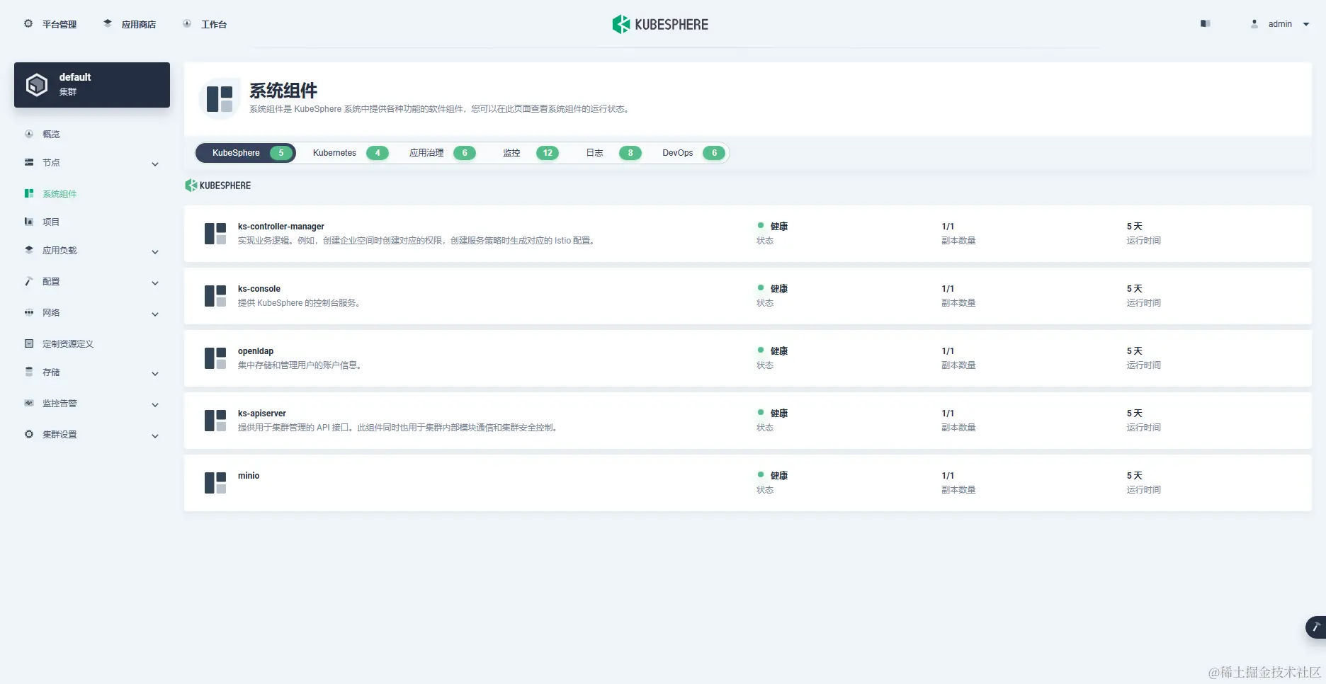Click the page header system components icon
This screenshot has width=1326, height=684.
click(220, 99)
